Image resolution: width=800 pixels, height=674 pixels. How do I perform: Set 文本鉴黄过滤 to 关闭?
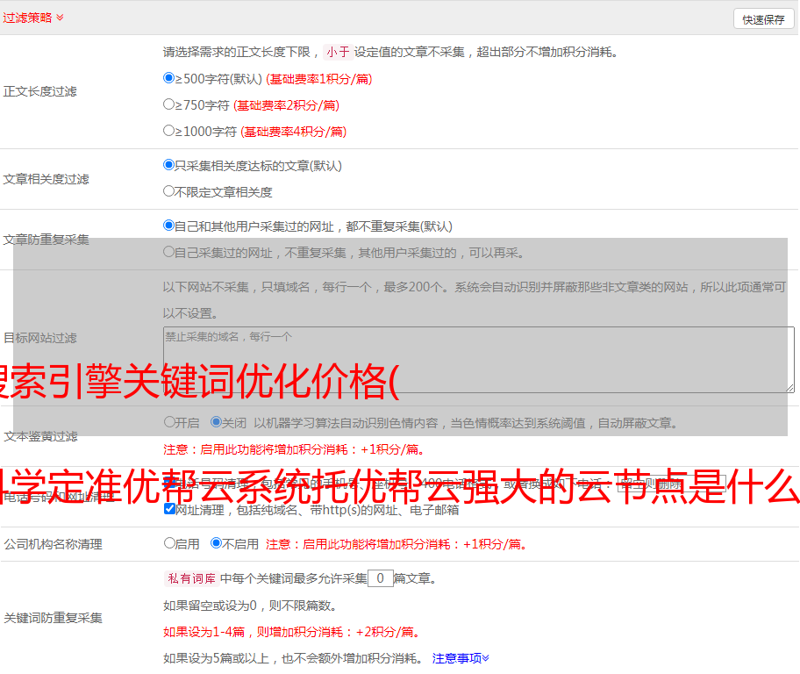(216, 422)
